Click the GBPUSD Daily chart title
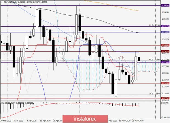 coord(10,2)
